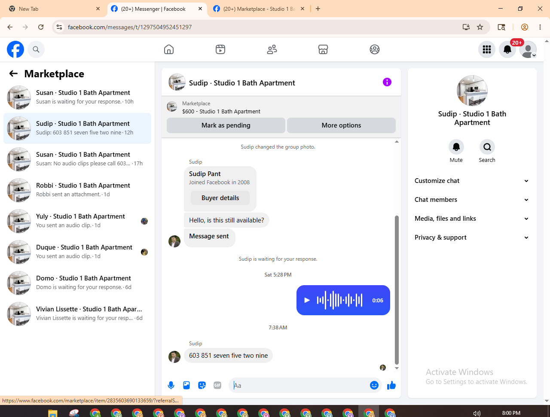Open Chrome's three-dot menu

540,27
